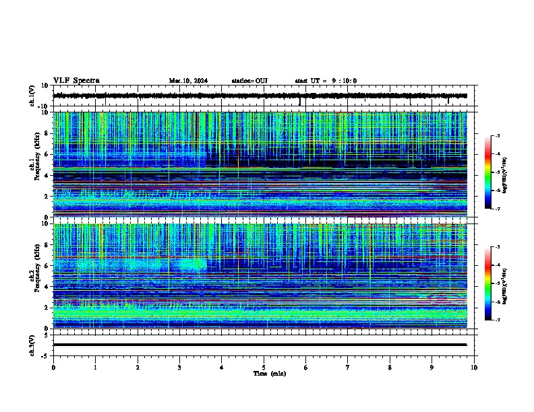The image size is (534, 412).
Task: Click the ch.3 flat voltage trace
Action: point(260,345)
